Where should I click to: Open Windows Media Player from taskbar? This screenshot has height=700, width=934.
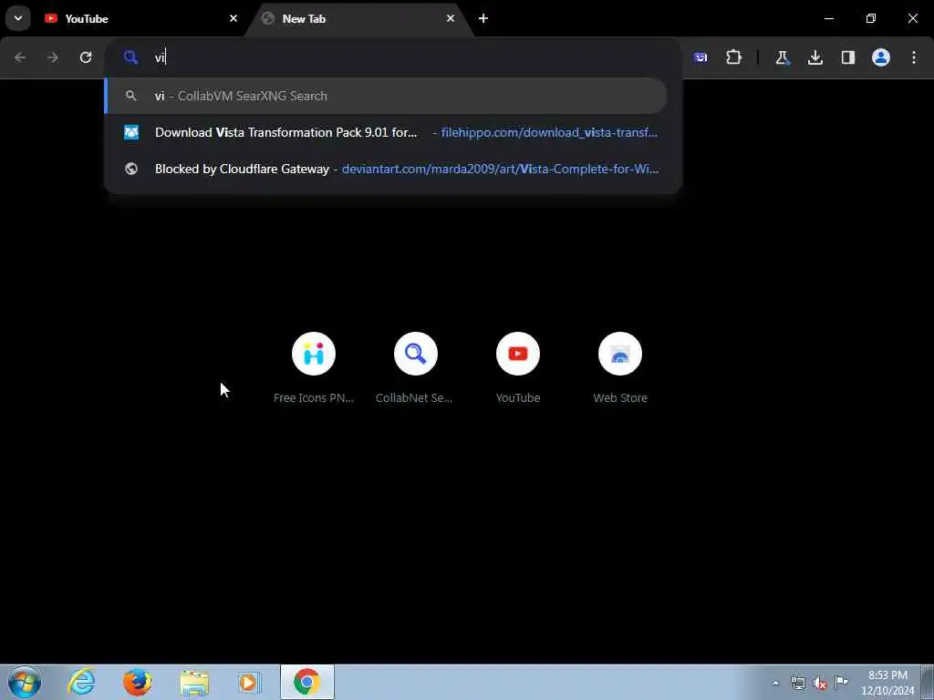(x=250, y=682)
